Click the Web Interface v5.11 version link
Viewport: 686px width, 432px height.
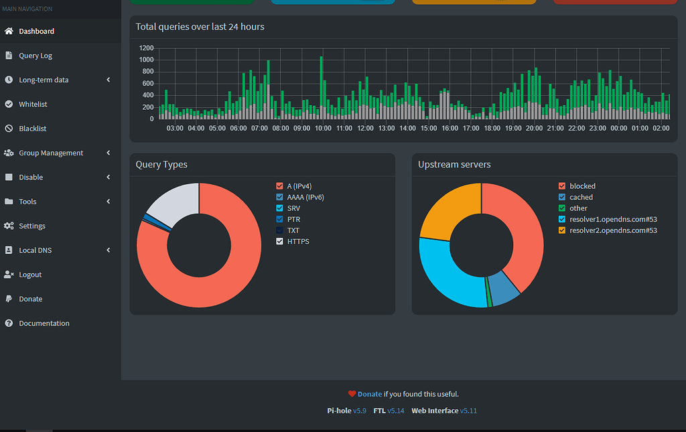(x=468, y=411)
